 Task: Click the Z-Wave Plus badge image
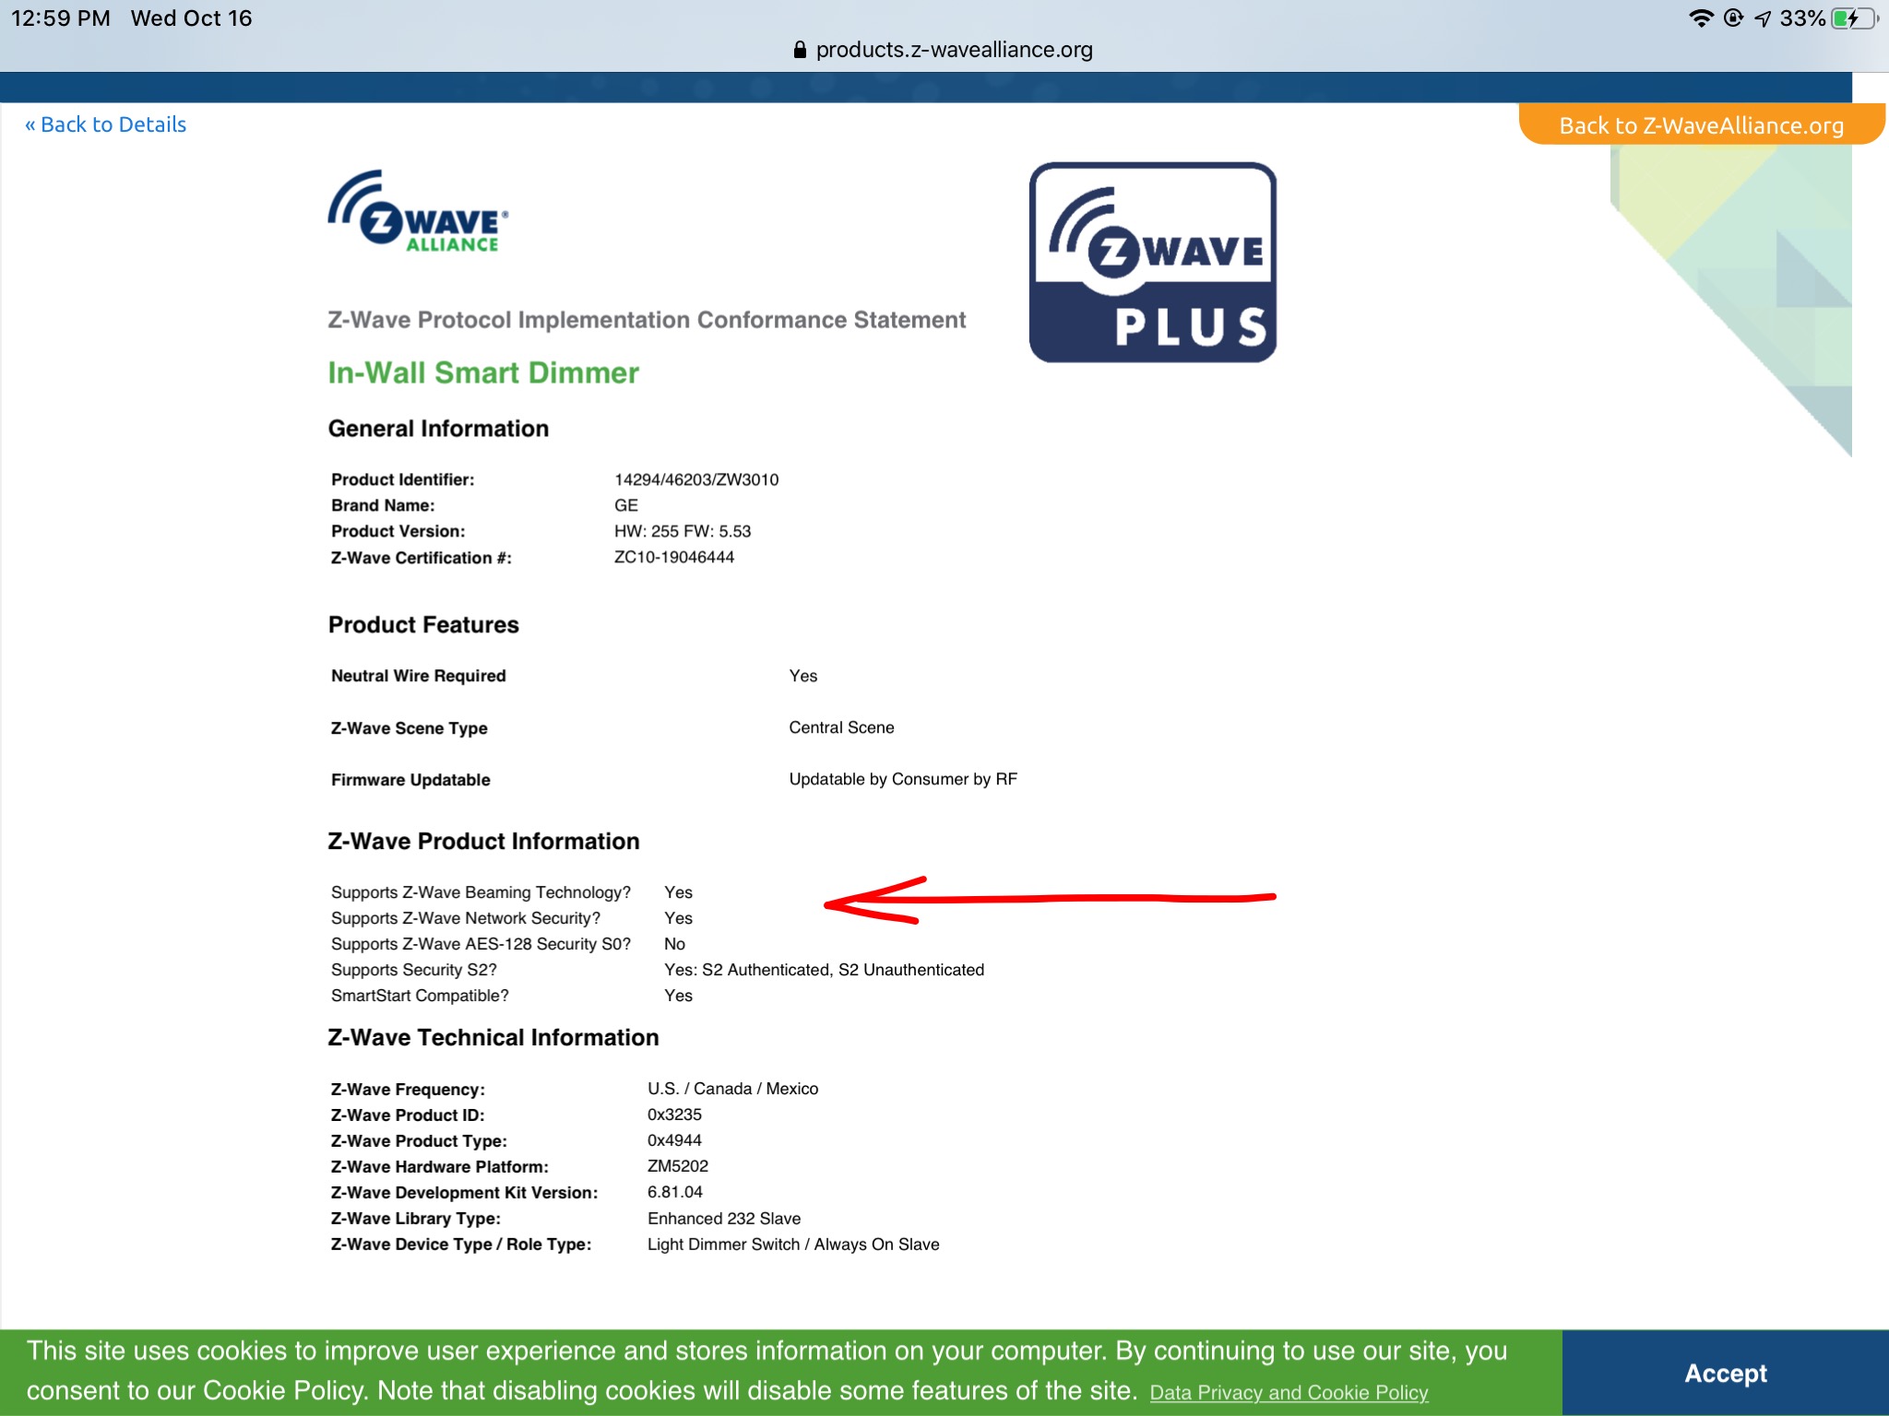tap(1153, 263)
